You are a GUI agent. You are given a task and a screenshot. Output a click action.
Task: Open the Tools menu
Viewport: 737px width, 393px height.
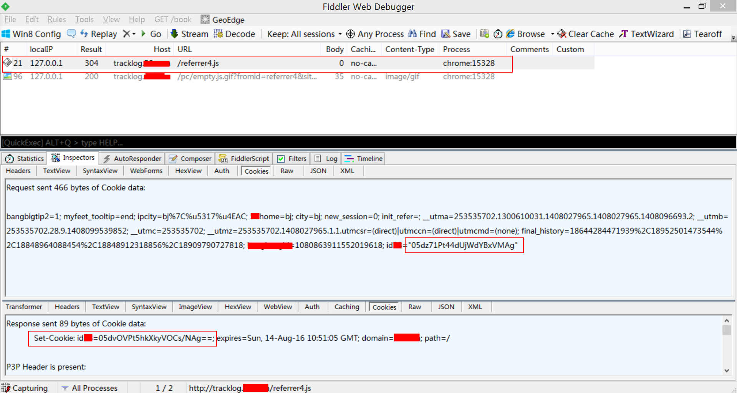[x=84, y=20]
